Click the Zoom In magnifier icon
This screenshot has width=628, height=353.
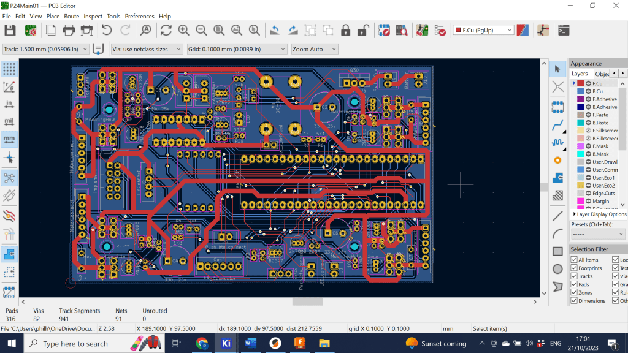(183, 30)
